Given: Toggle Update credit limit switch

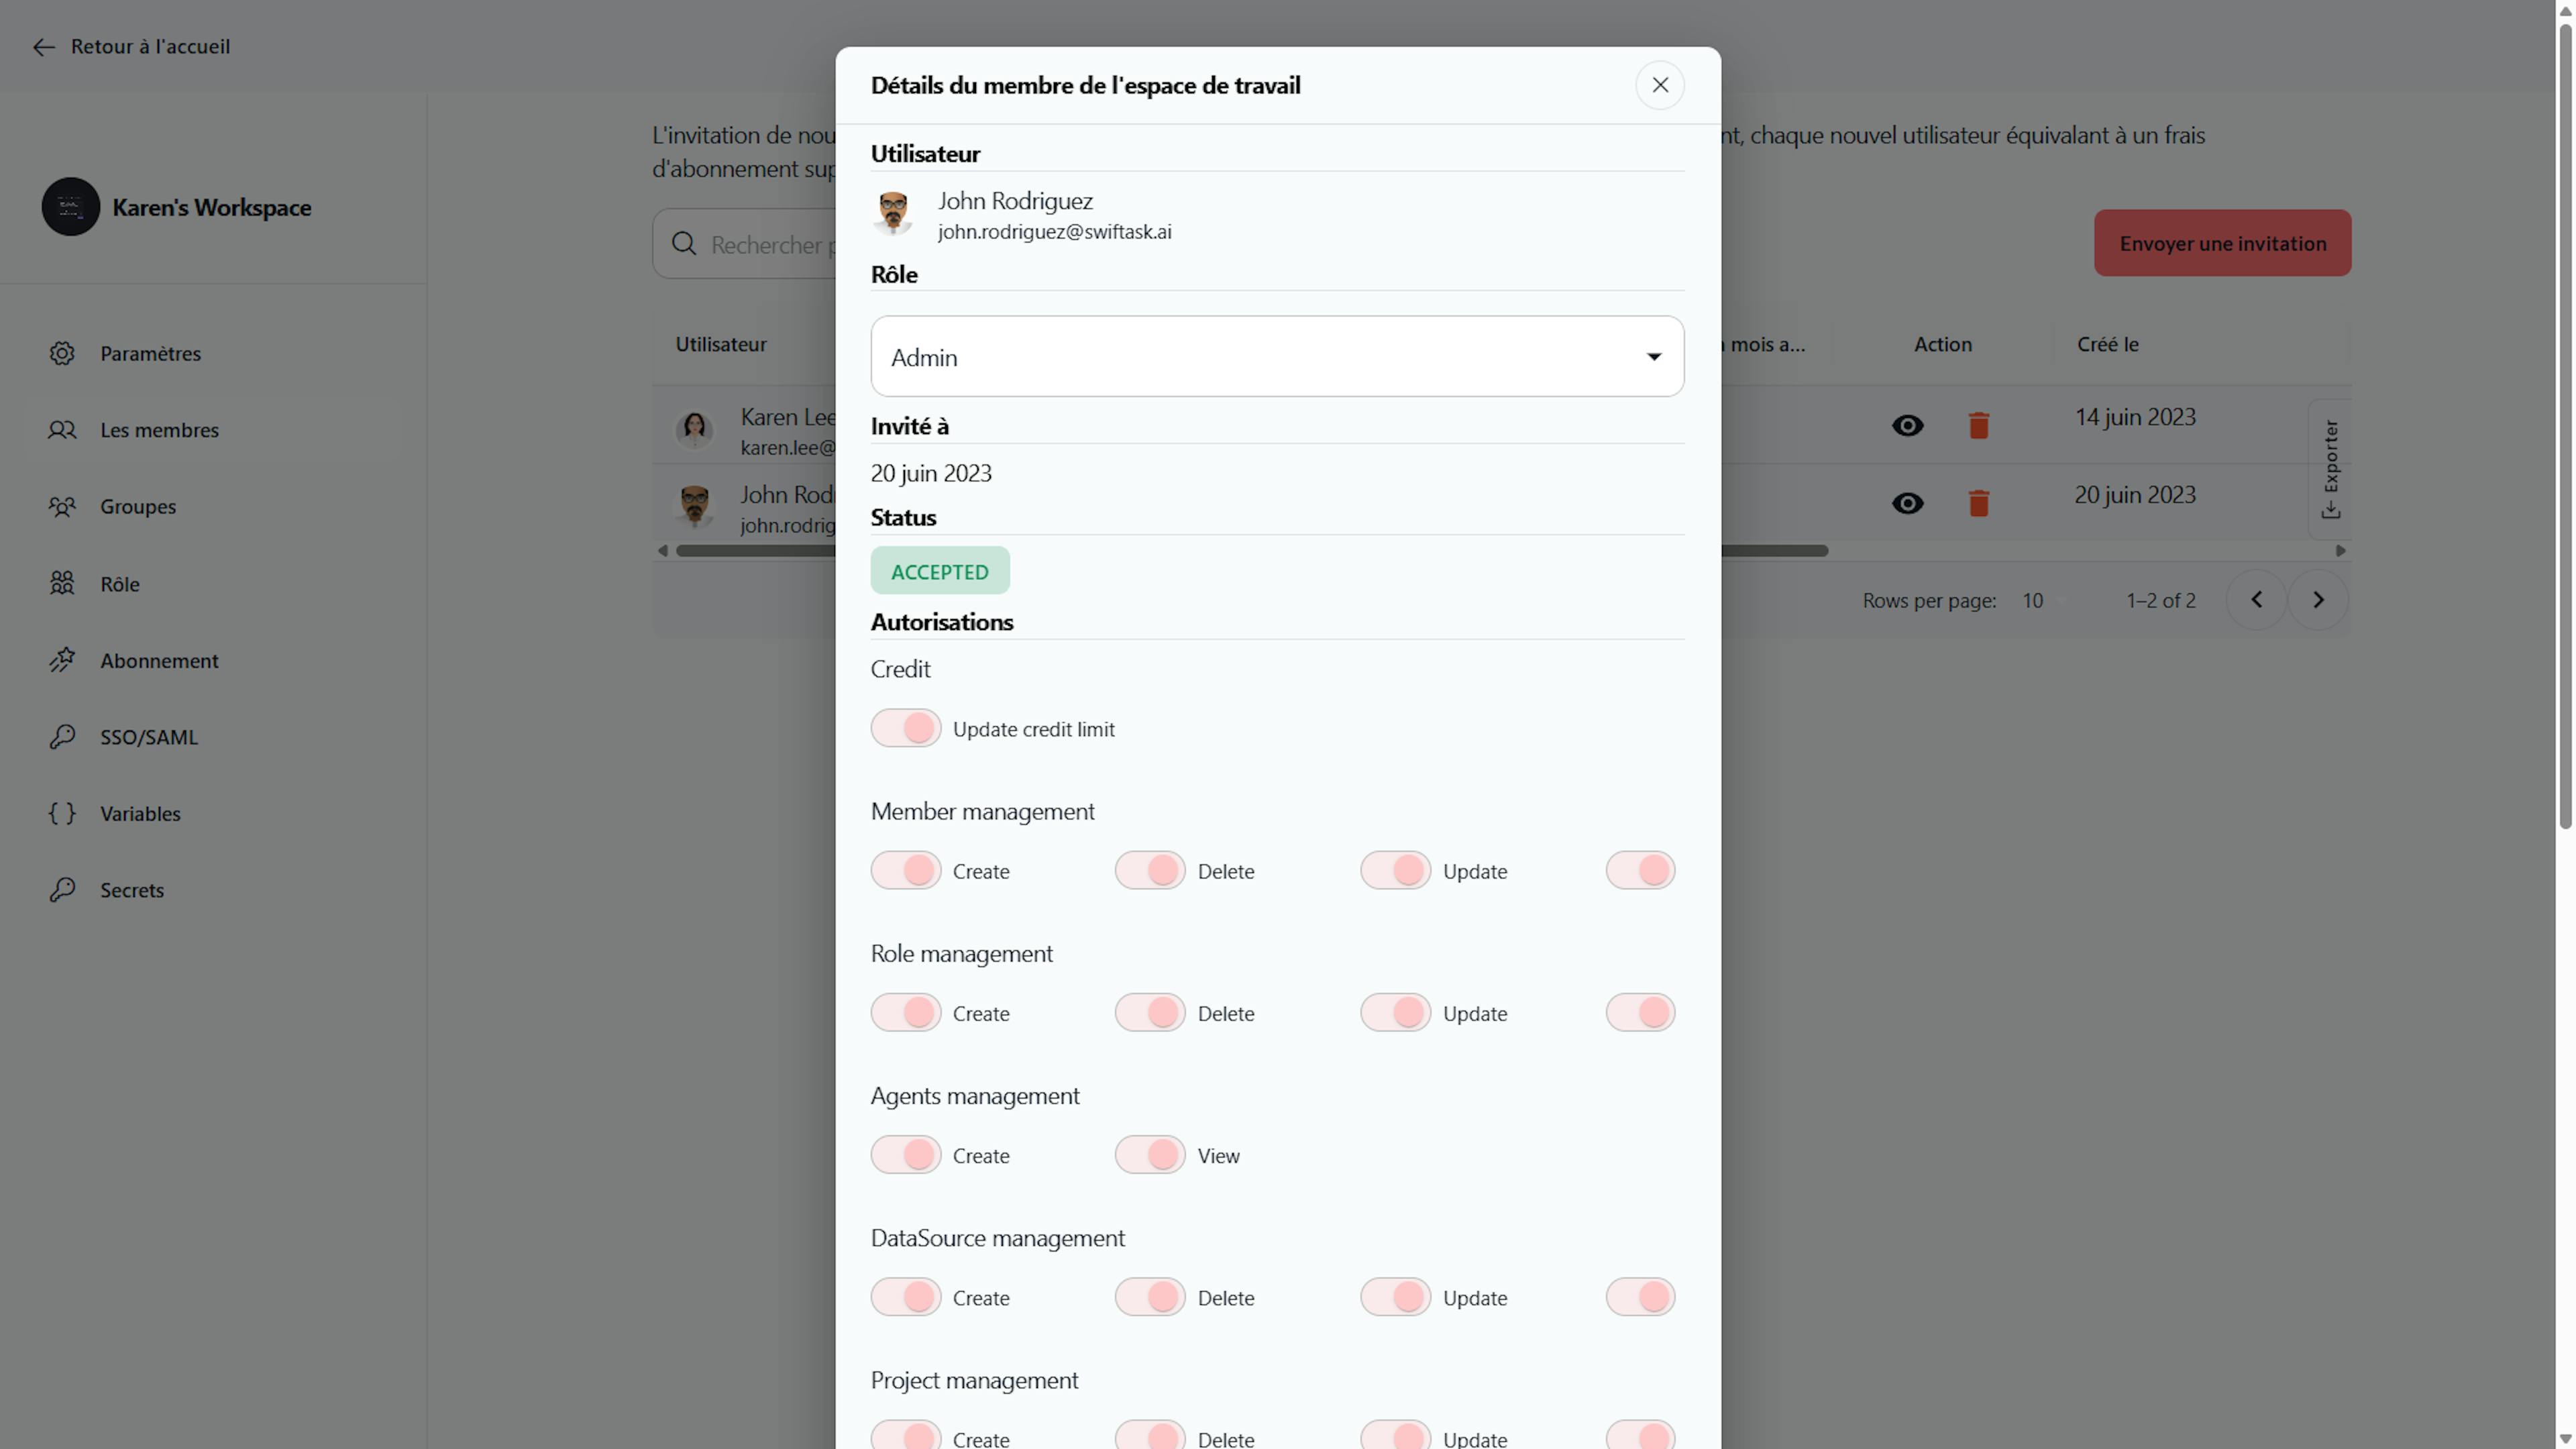Looking at the screenshot, I should pyautogui.click(x=906, y=728).
